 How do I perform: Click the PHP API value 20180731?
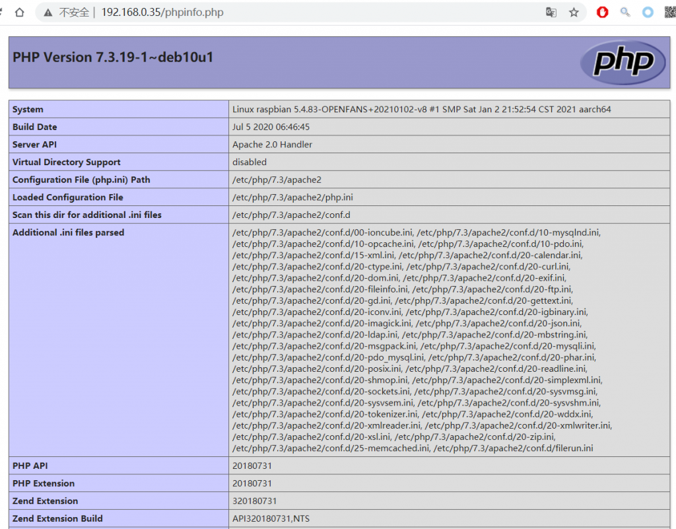point(252,466)
